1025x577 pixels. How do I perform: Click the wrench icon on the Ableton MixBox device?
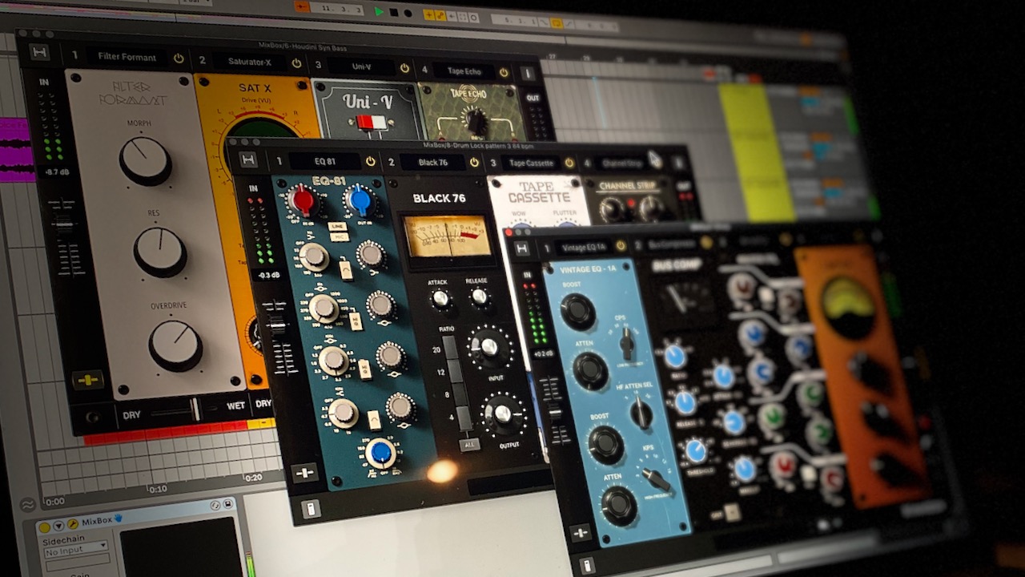coord(72,523)
